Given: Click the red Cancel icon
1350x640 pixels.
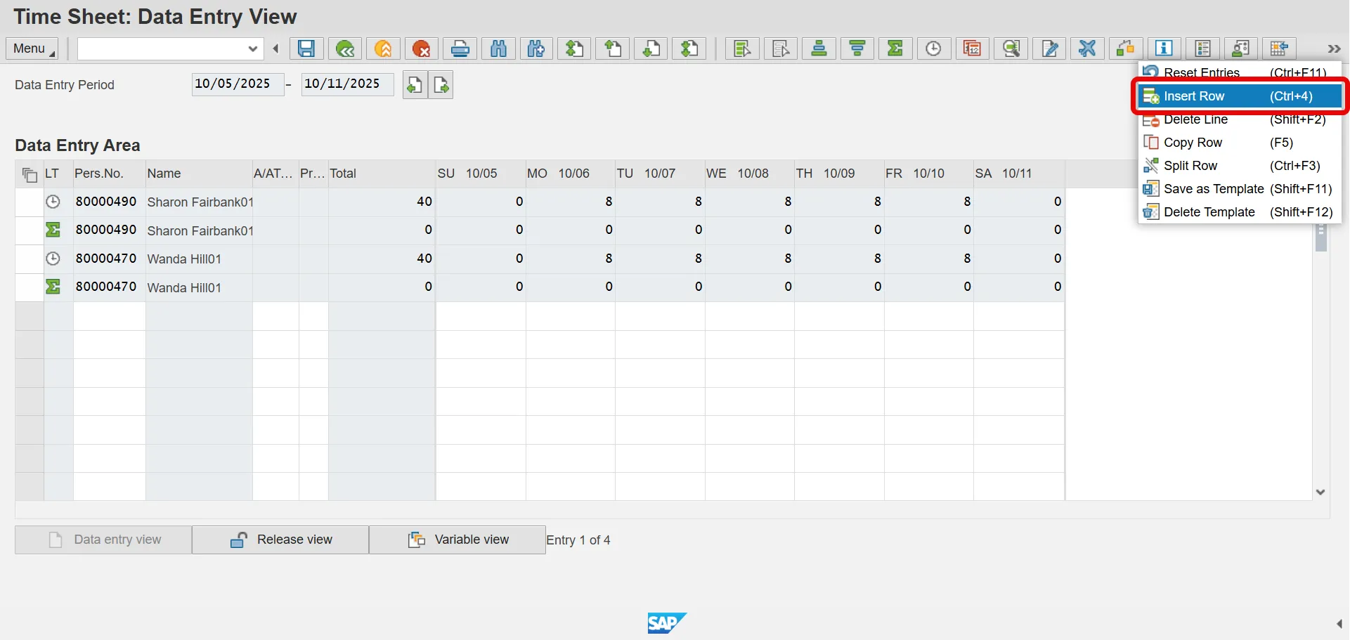Looking at the screenshot, I should pos(422,48).
